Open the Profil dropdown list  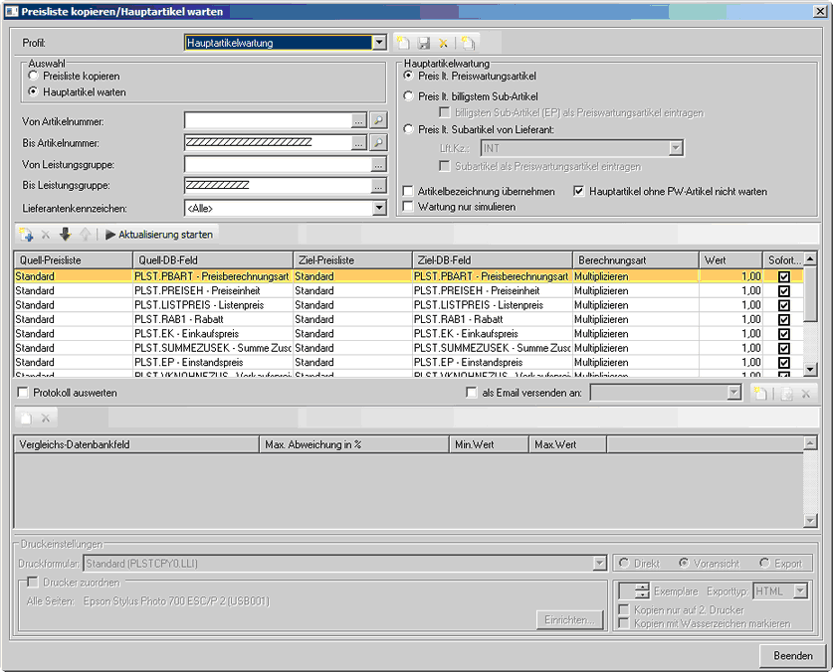pyautogui.click(x=378, y=43)
